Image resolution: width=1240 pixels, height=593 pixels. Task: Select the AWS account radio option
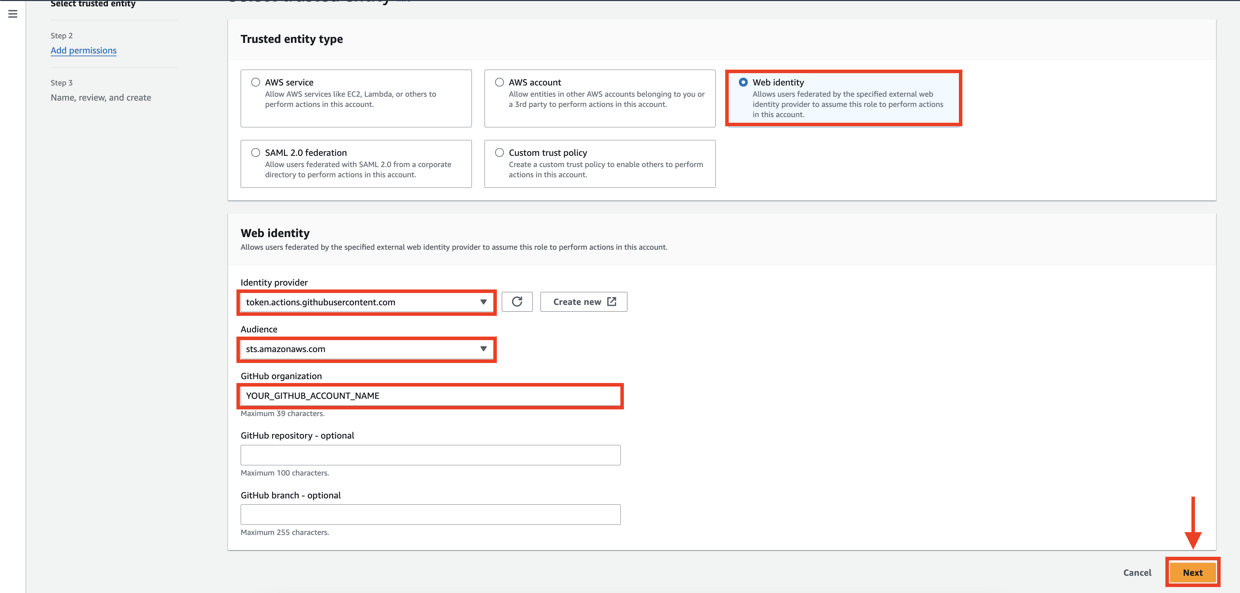[x=500, y=82]
